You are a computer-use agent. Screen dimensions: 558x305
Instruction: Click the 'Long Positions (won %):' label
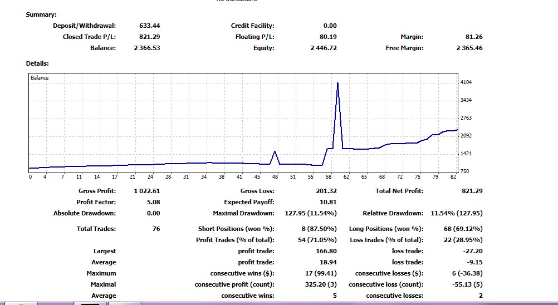386,229
